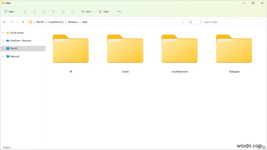
Task: Click the 4K folder name label
Action: coord(71,72)
